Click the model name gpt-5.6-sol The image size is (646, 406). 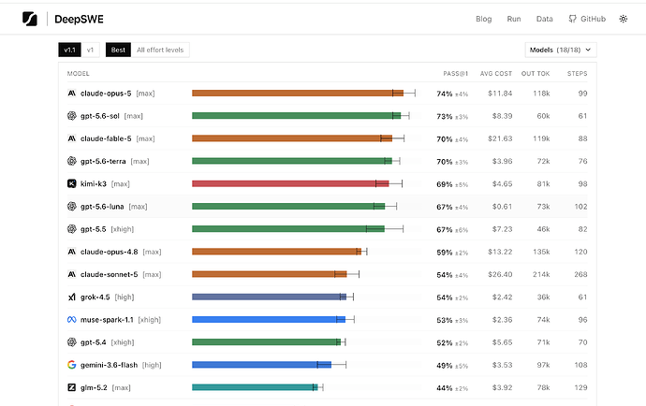pos(100,116)
